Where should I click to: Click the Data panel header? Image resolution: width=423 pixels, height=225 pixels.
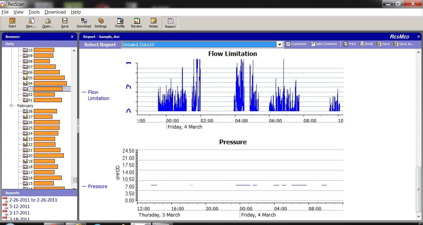(x=40, y=44)
